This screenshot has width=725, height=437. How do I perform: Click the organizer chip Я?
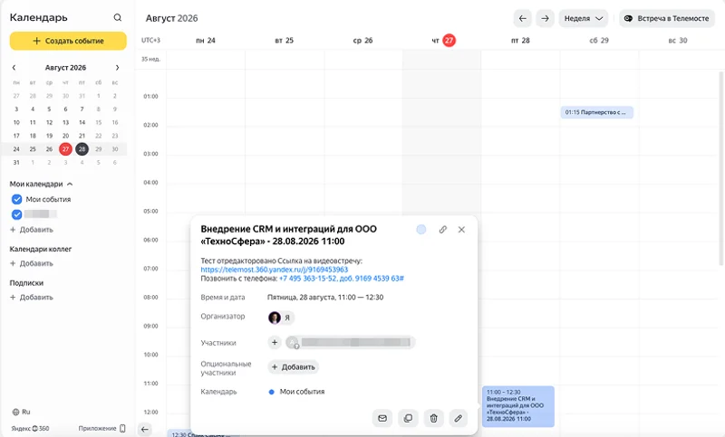281,318
